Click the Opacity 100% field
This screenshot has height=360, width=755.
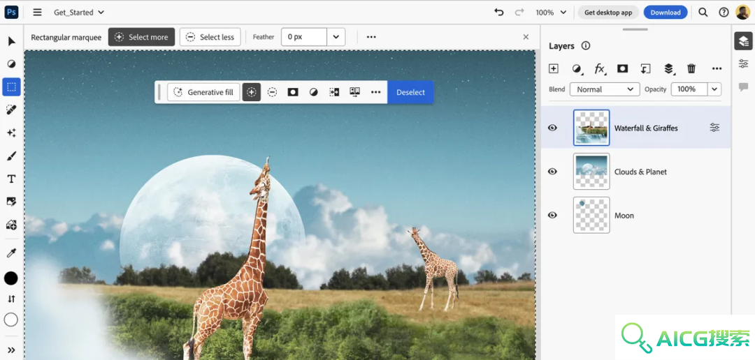[x=689, y=89]
